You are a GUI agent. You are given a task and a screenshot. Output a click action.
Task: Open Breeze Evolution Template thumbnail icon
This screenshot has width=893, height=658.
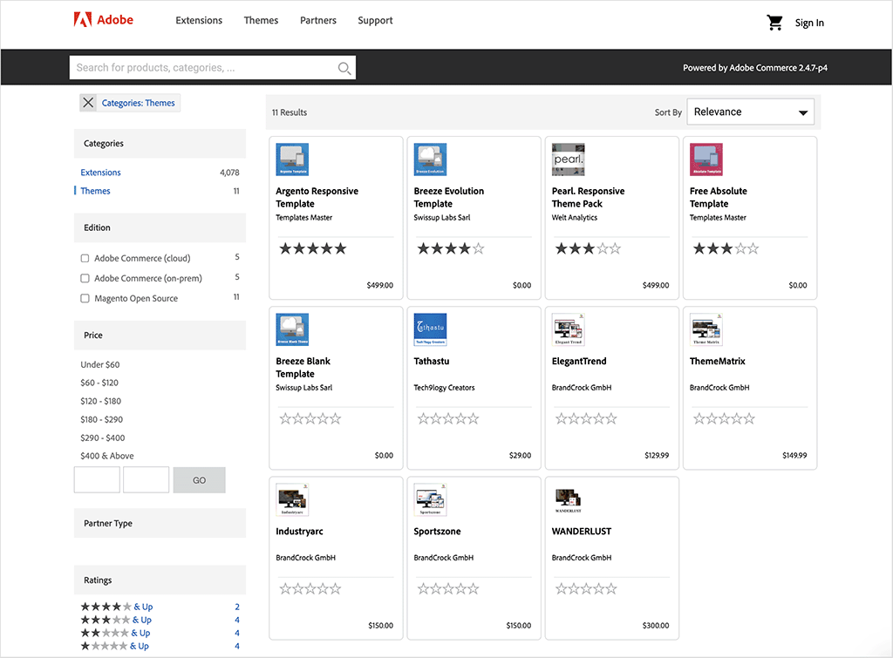430,159
